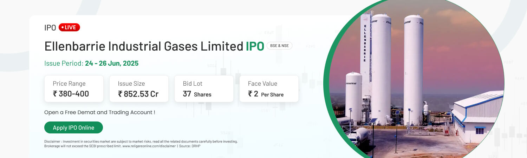Click the tall ELLENBARRIE tower in the photo

coord(365,49)
